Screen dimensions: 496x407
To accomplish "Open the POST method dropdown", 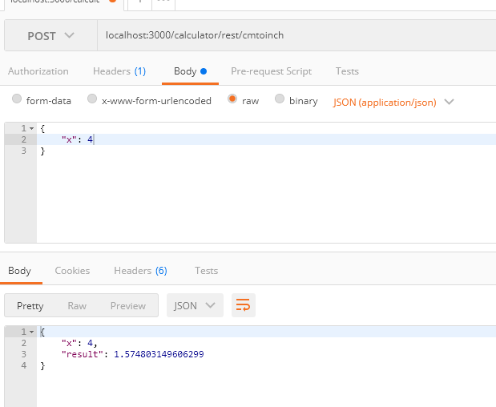I will pyautogui.click(x=50, y=35).
